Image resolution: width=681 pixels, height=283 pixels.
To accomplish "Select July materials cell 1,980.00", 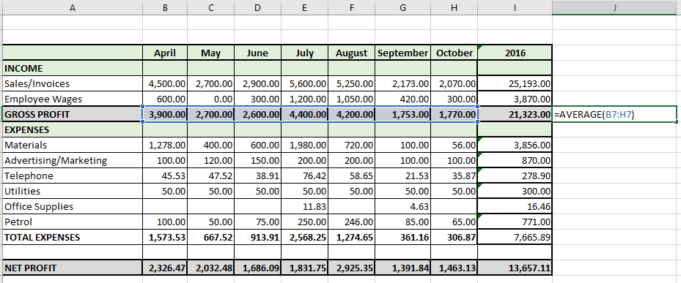I will tap(305, 145).
